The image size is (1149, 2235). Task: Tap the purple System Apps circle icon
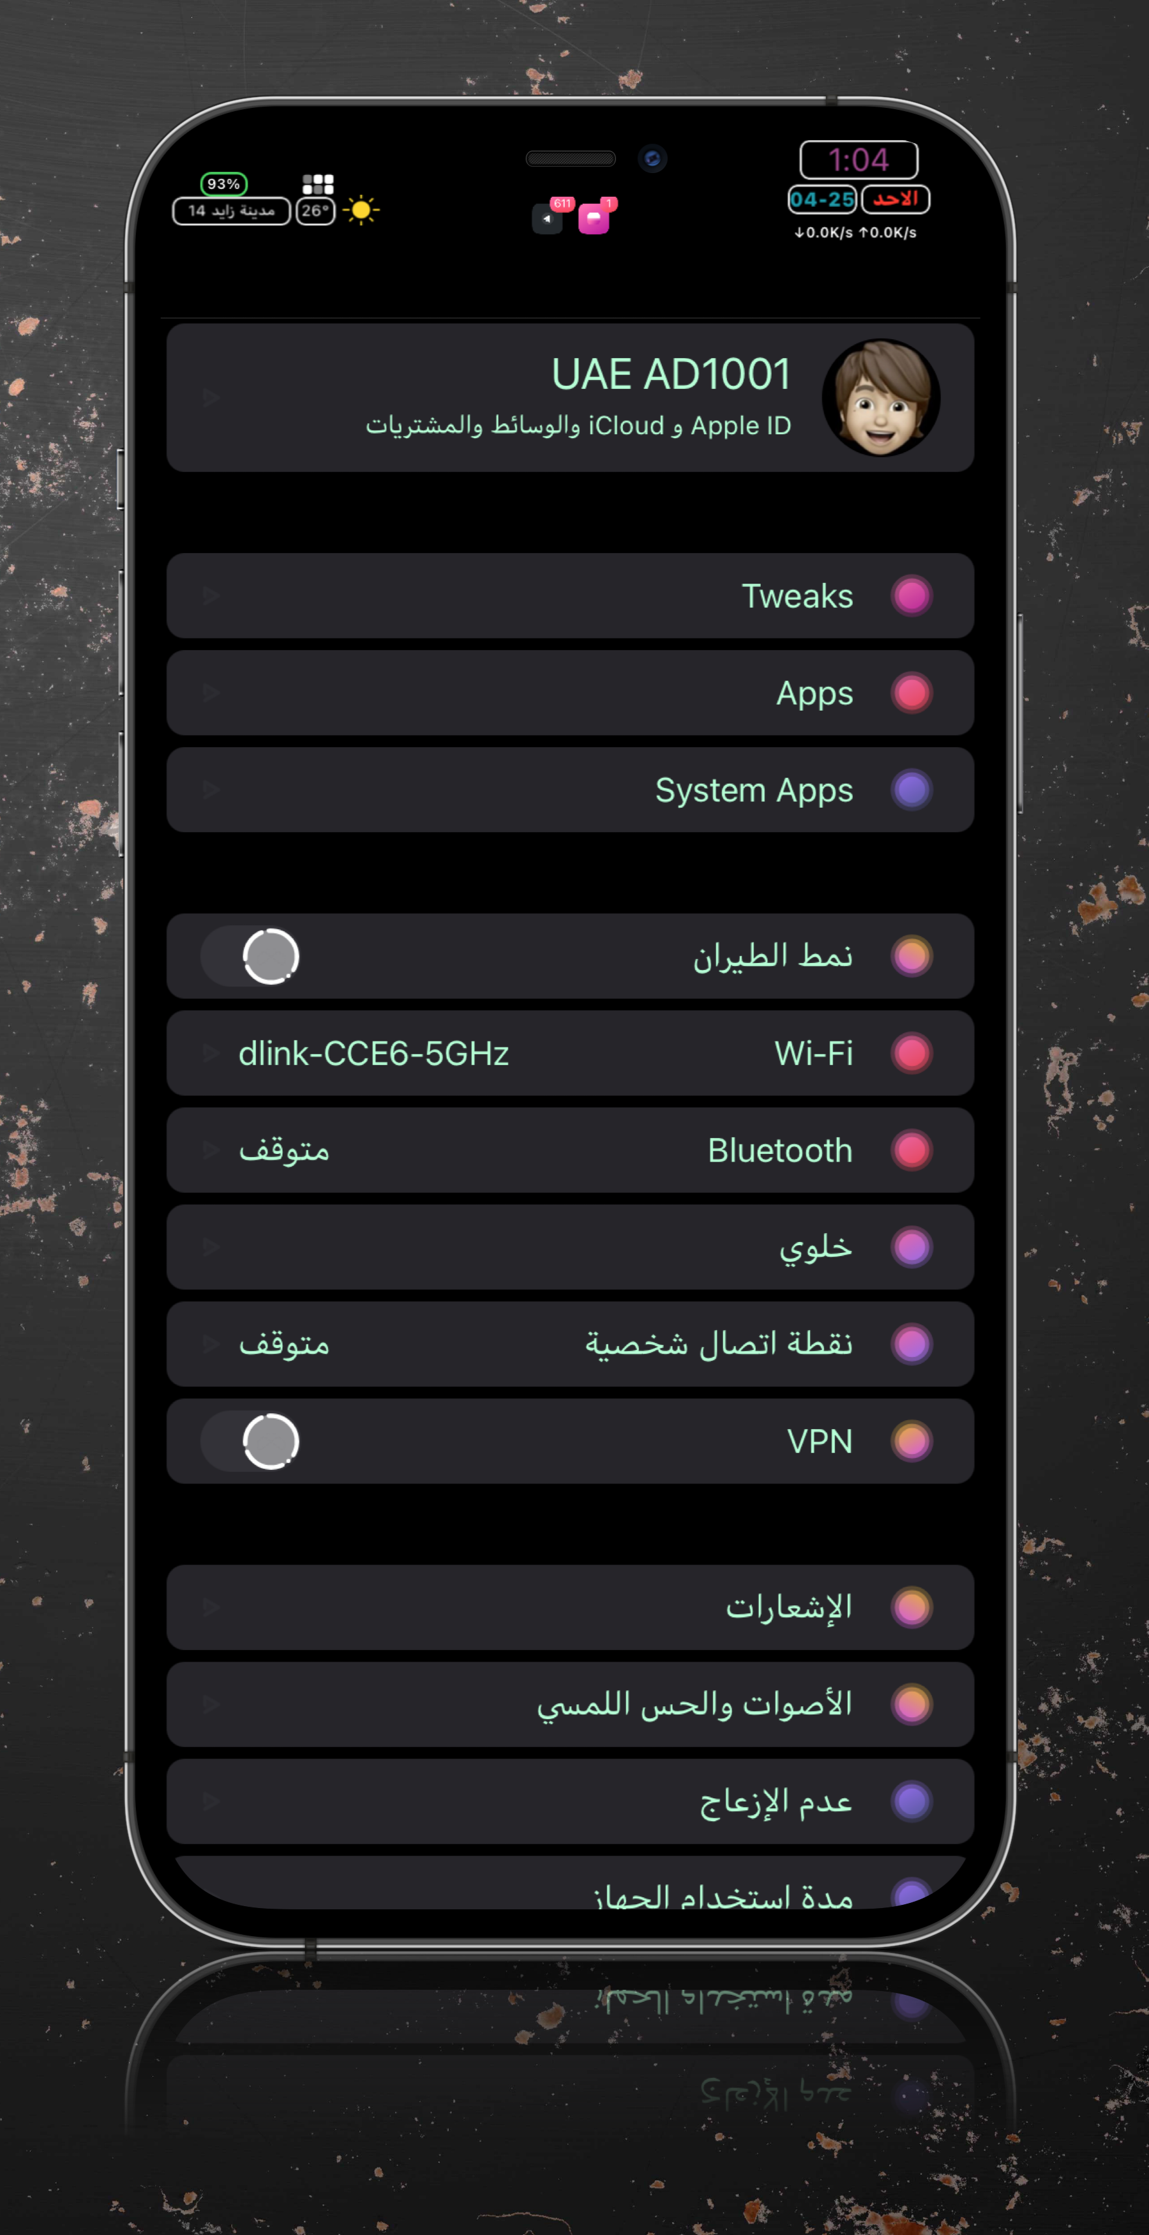(912, 791)
